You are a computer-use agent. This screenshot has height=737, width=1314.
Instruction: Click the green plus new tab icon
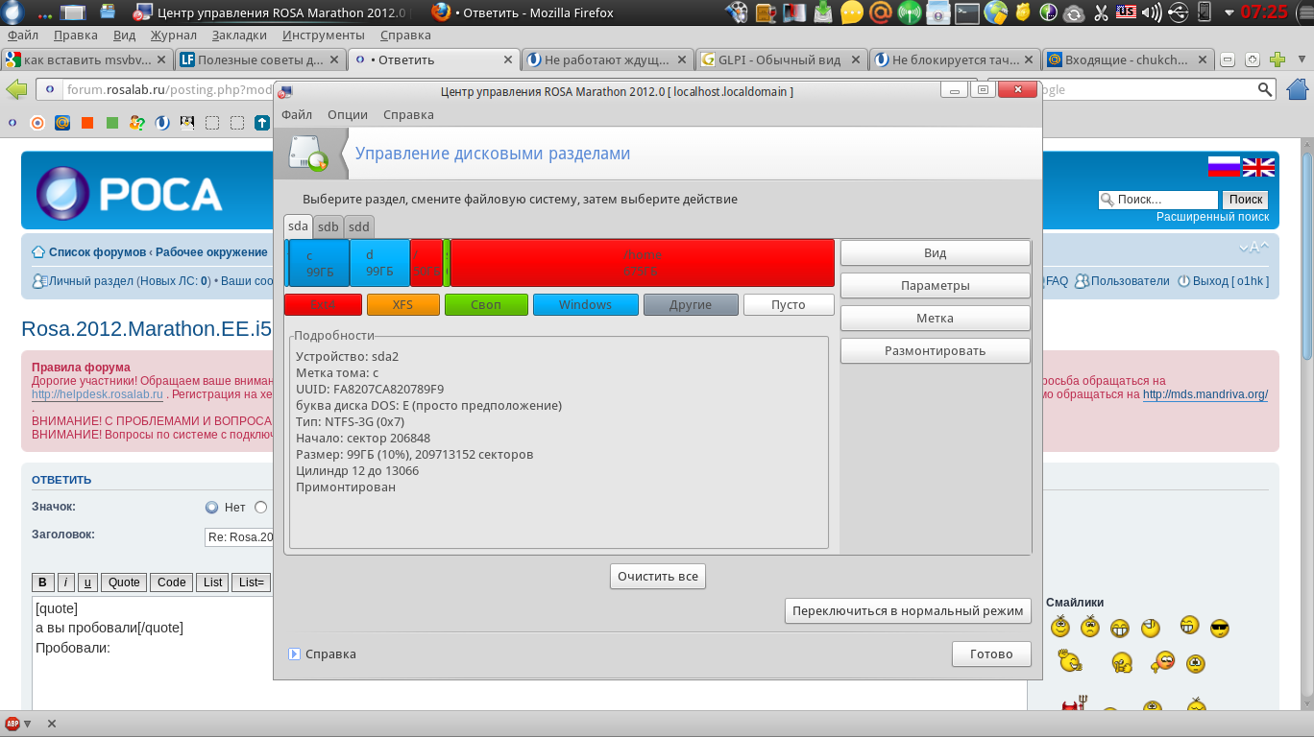[1277, 59]
